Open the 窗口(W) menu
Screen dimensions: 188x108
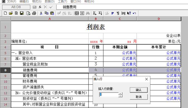coord(76,1)
